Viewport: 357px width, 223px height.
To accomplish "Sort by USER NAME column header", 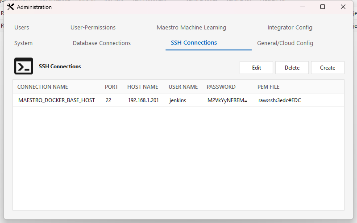I will coord(183,87).
